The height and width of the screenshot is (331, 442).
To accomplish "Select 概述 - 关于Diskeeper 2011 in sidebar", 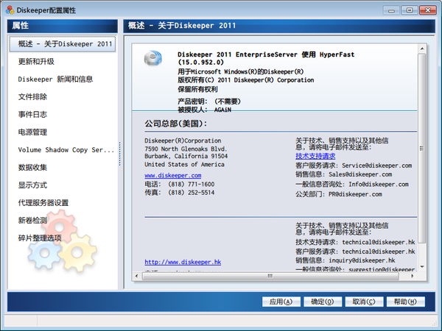I will point(65,43).
